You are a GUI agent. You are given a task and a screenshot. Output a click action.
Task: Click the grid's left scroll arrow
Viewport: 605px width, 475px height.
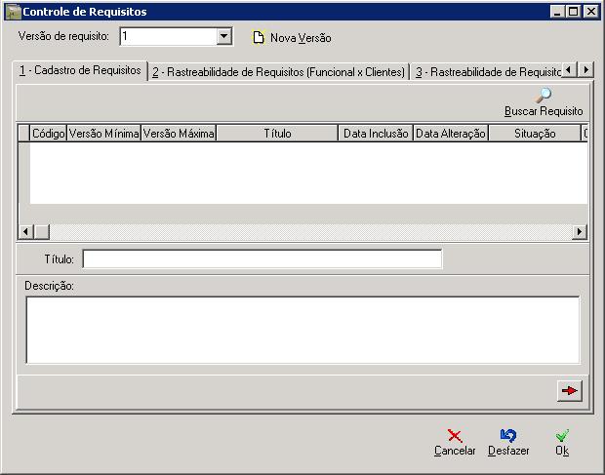(x=25, y=232)
